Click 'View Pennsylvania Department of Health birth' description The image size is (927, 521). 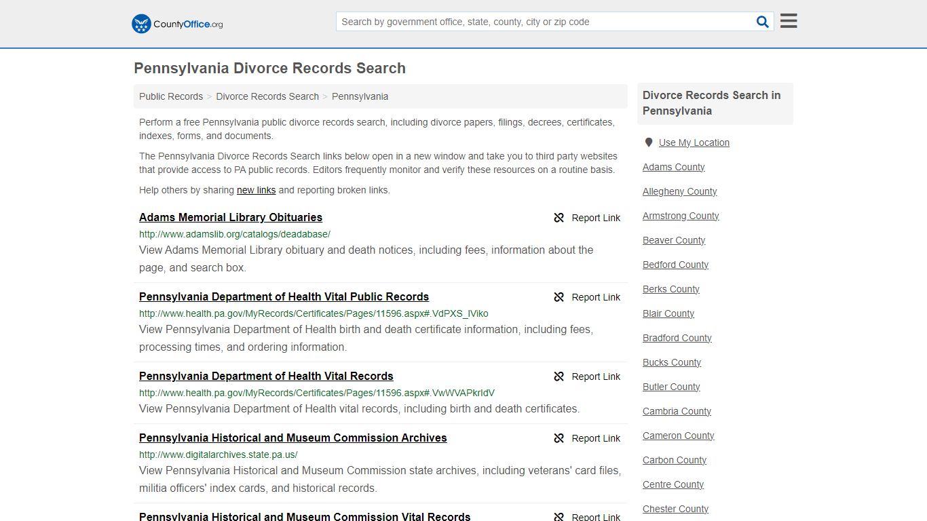point(366,338)
